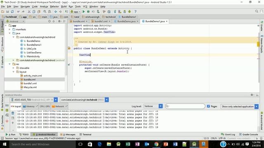The width and height of the screenshot is (264, 148).
Task: Open Project panel gear settings
Action: point(59,21)
